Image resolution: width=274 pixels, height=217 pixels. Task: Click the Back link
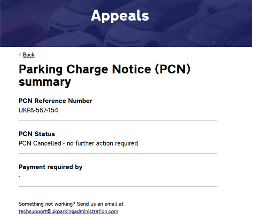click(x=29, y=55)
